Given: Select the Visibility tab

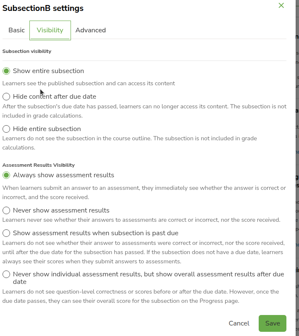Looking at the screenshot, I should point(50,30).
